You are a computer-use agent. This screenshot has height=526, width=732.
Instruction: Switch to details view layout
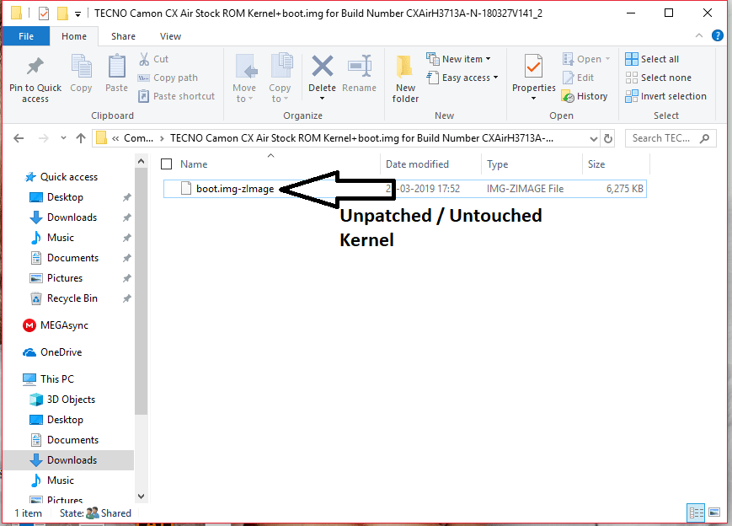(696, 512)
